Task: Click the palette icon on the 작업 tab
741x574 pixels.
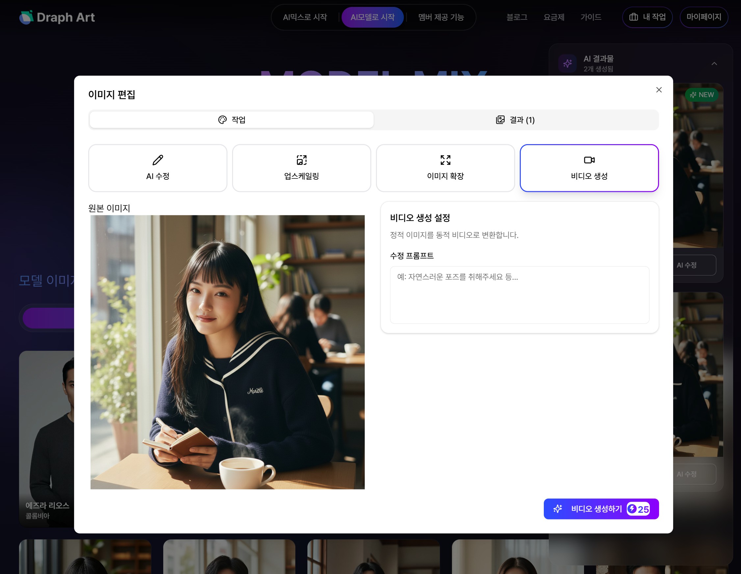Action: pos(222,119)
